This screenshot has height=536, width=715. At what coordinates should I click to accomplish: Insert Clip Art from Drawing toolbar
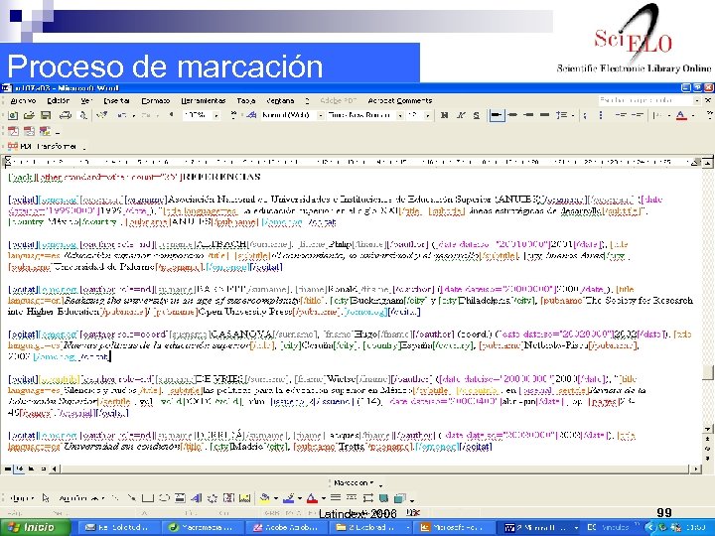tap(229, 498)
